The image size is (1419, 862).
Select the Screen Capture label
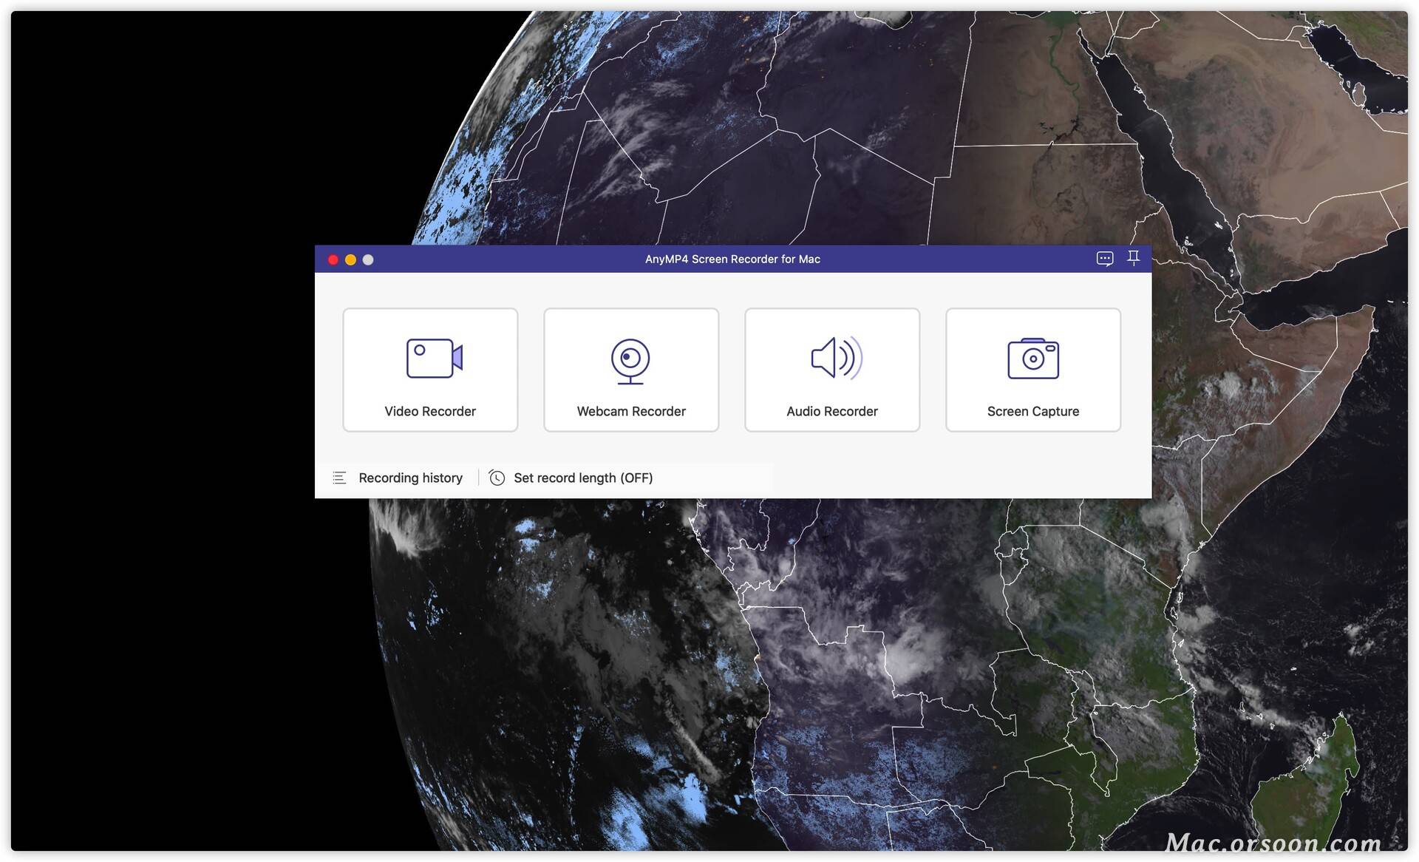point(1032,411)
